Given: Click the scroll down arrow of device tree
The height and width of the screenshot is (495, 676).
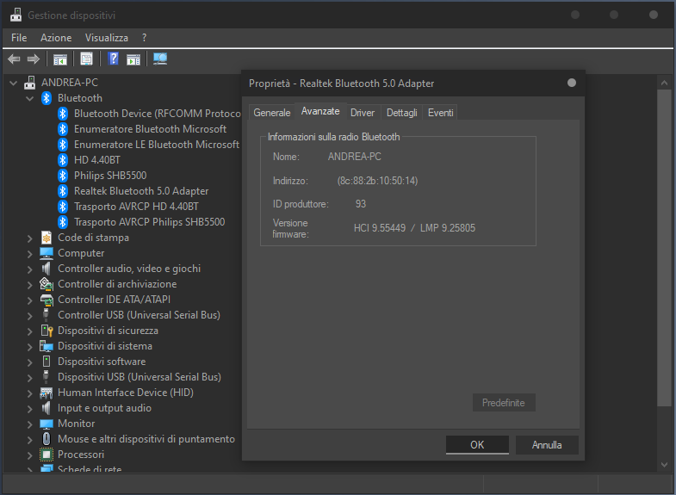Looking at the screenshot, I should point(664,464).
